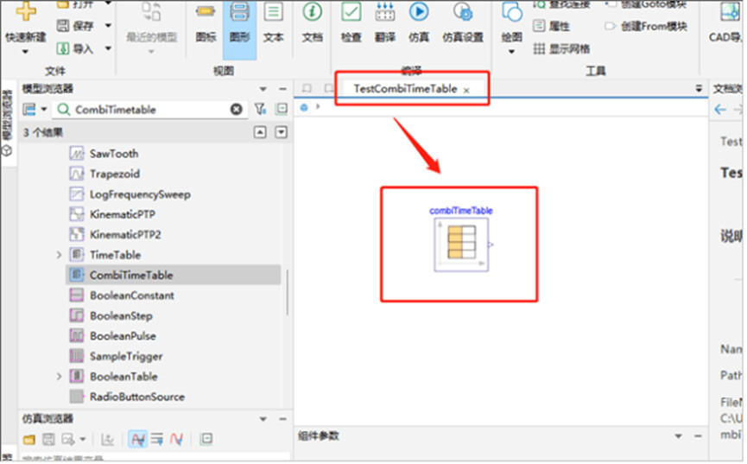Click the 快速新建 quick-new plus icon

point(26,10)
